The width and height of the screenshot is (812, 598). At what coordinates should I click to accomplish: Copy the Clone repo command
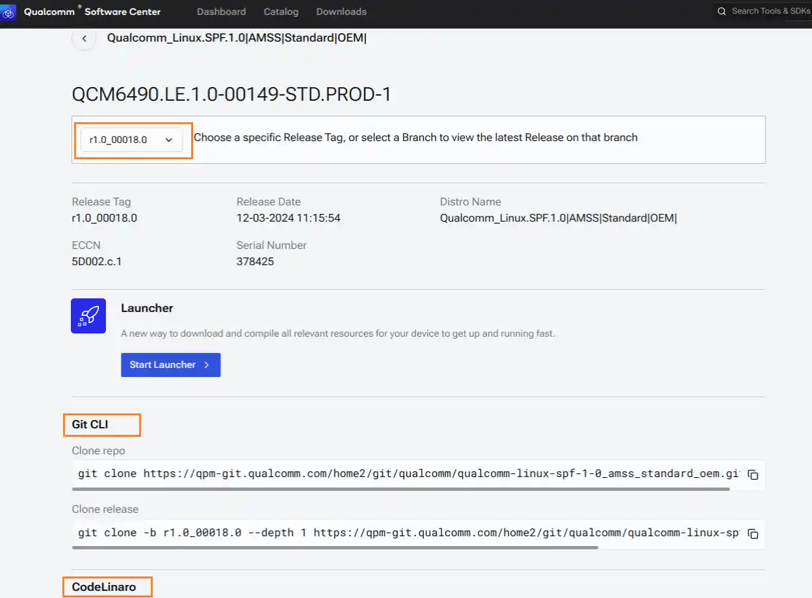tap(753, 474)
